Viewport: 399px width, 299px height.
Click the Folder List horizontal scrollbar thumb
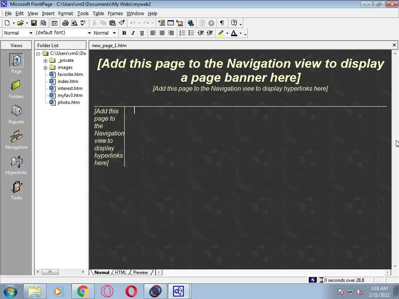click(50, 272)
